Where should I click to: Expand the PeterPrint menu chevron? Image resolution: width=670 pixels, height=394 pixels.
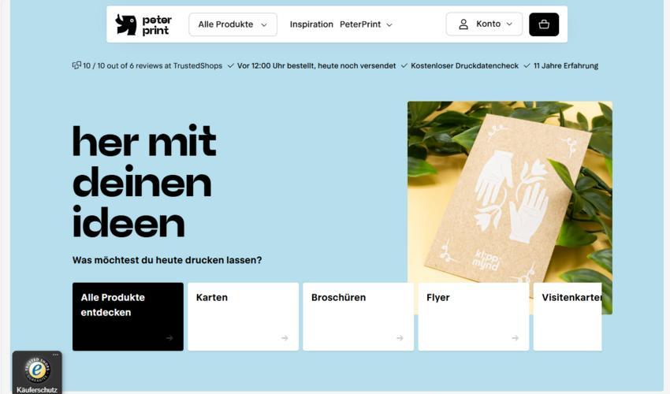(389, 24)
